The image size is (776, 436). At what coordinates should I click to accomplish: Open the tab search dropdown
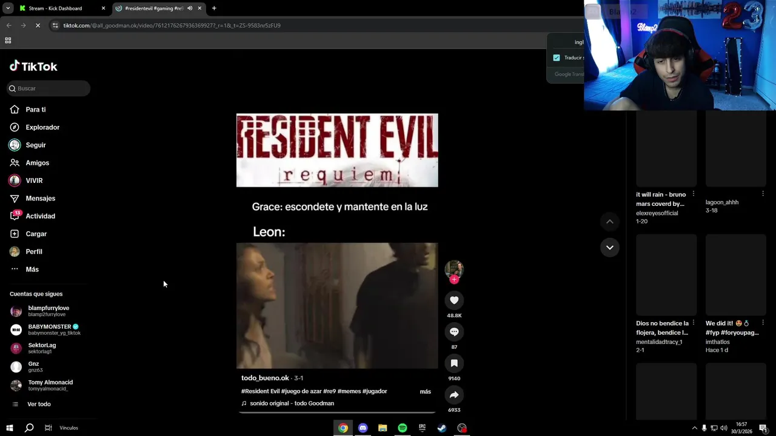(8, 8)
